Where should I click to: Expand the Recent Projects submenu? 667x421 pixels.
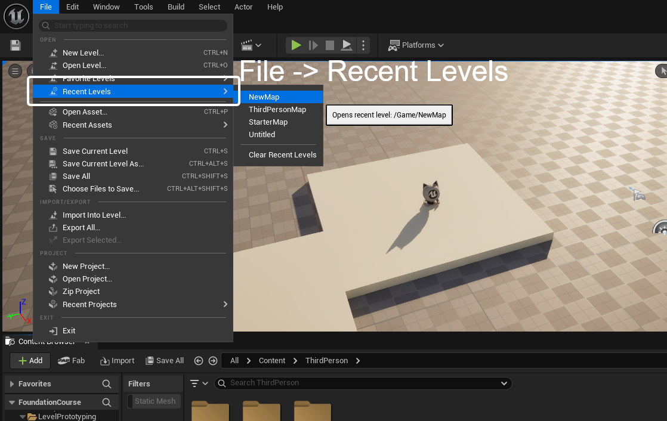132,305
